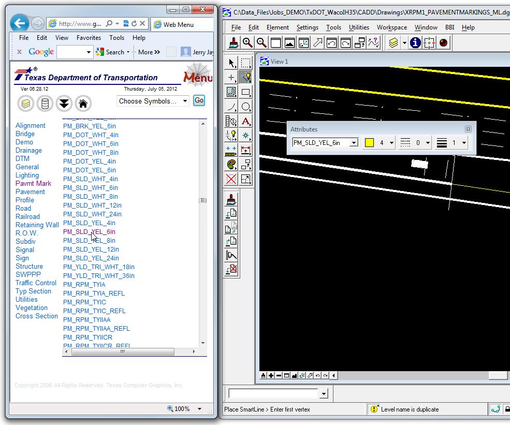Click the key-in input field
This screenshot has height=425, width=510.
click(x=273, y=394)
